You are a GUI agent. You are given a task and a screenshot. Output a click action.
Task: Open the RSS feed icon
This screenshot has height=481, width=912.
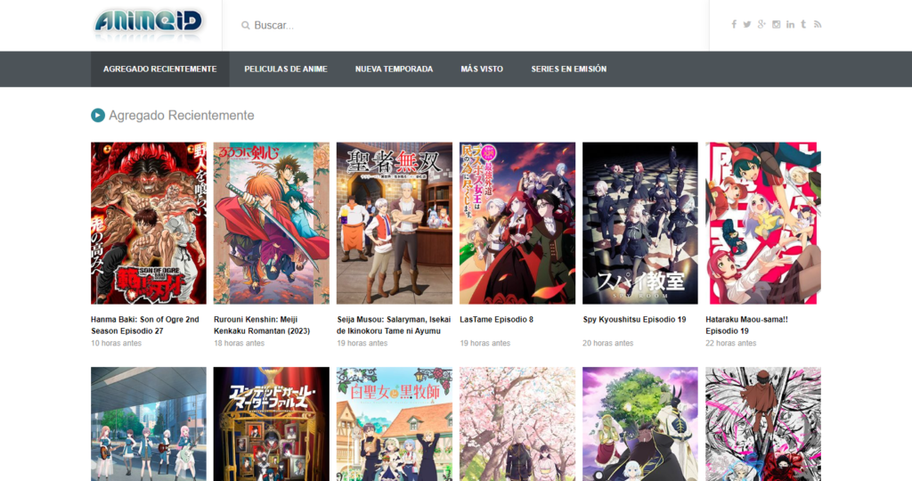pos(818,24)
